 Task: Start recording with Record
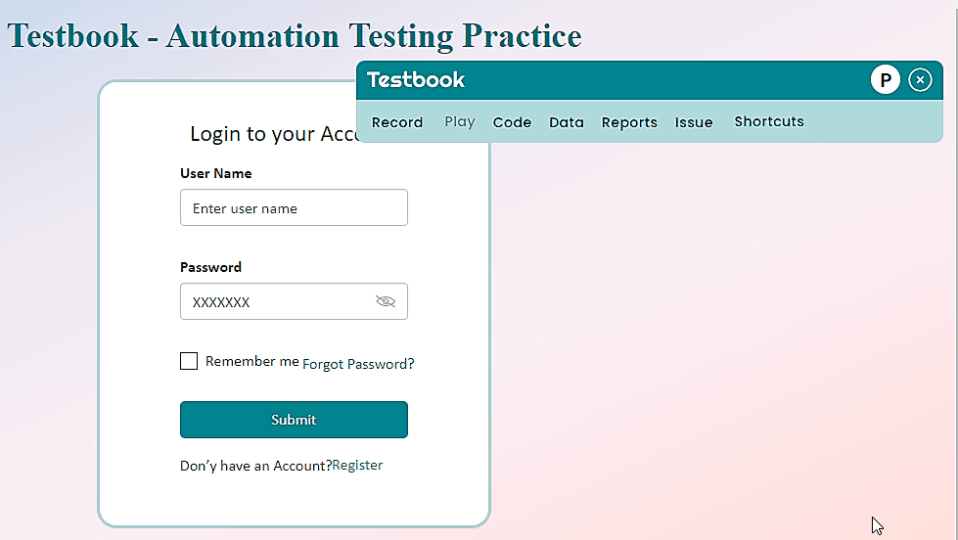pyautogui.click(x=397, y=122)
